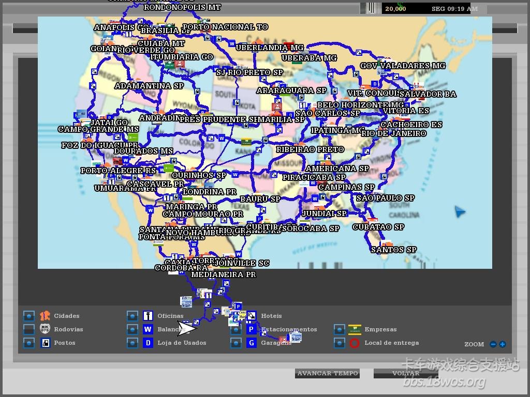
Task: Click the 20,000 money display
Action: click(395, 9)
